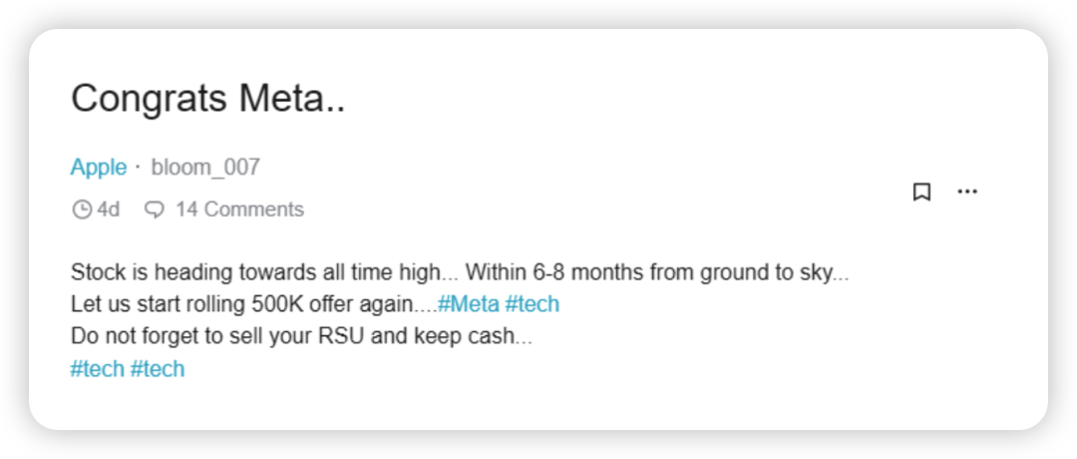This screenshot has height=459, width=1077.
Task: Click the clock icon beside 4d
Action: pyautogui.click(x=82, y=210)
